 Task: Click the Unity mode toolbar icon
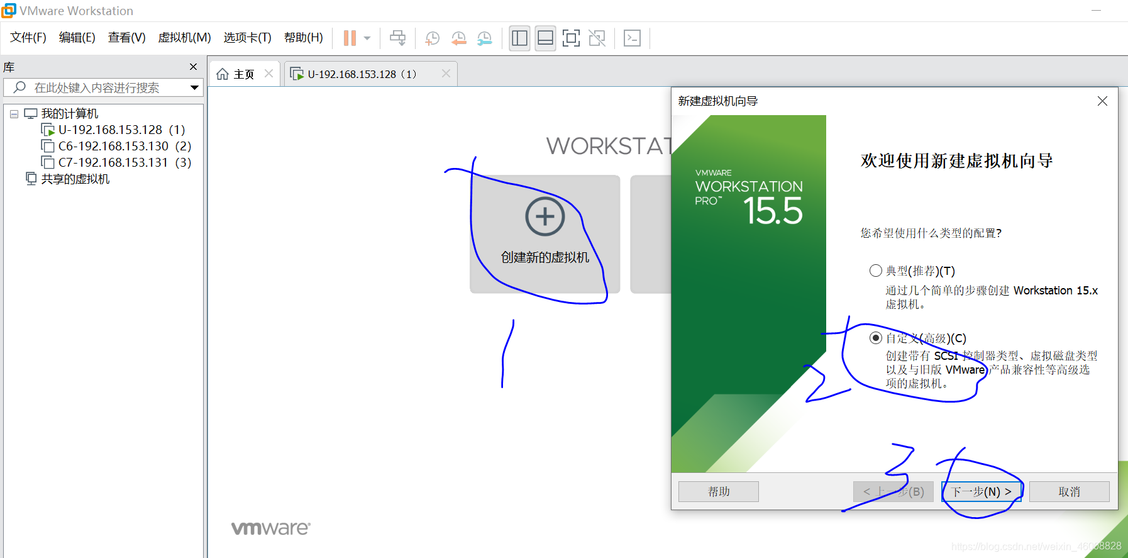[597, 38]
